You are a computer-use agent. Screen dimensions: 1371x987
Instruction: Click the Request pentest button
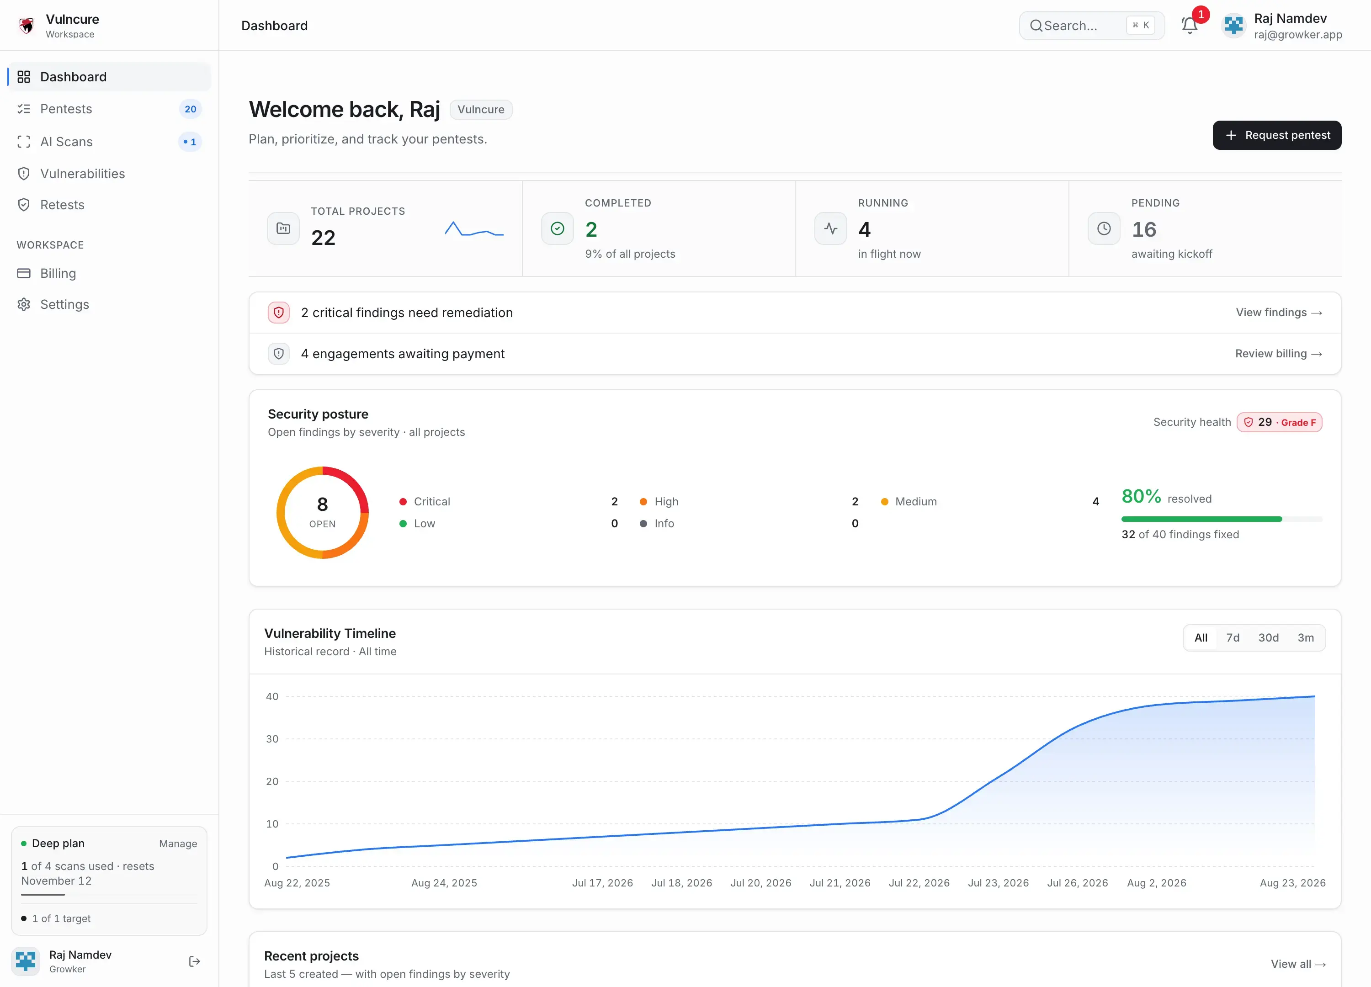click(1277, 135)
